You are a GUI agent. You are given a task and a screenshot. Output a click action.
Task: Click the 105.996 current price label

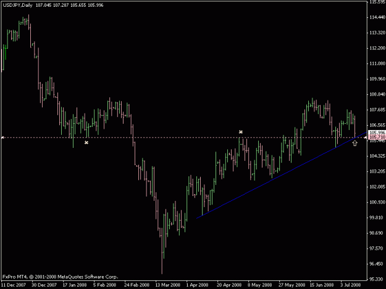pos(377,132)
